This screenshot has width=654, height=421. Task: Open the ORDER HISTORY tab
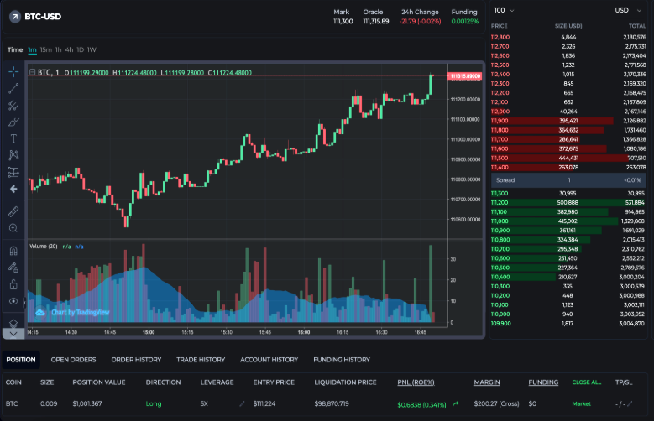coord(136,360)
